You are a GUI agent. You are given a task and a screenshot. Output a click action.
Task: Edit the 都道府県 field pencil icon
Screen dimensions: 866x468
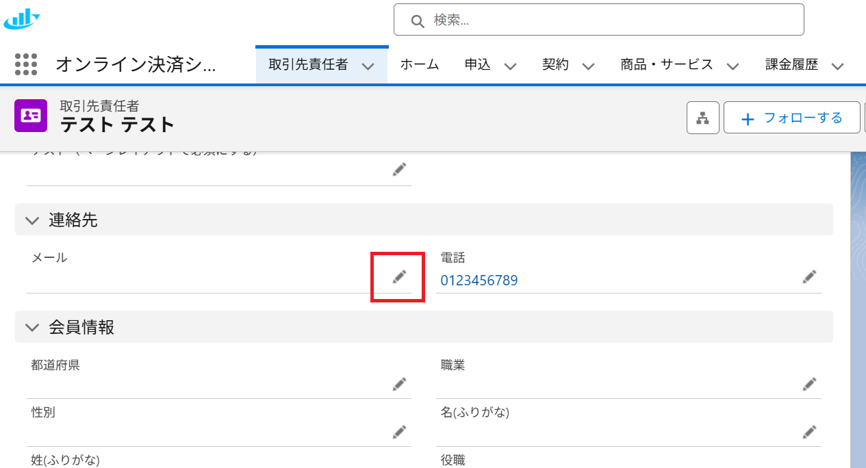coord(399,384)
